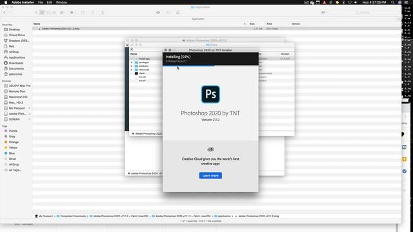Switch Finder to column view
The height and width of the screenshot is (232, 413).
[x=48, y=12]
